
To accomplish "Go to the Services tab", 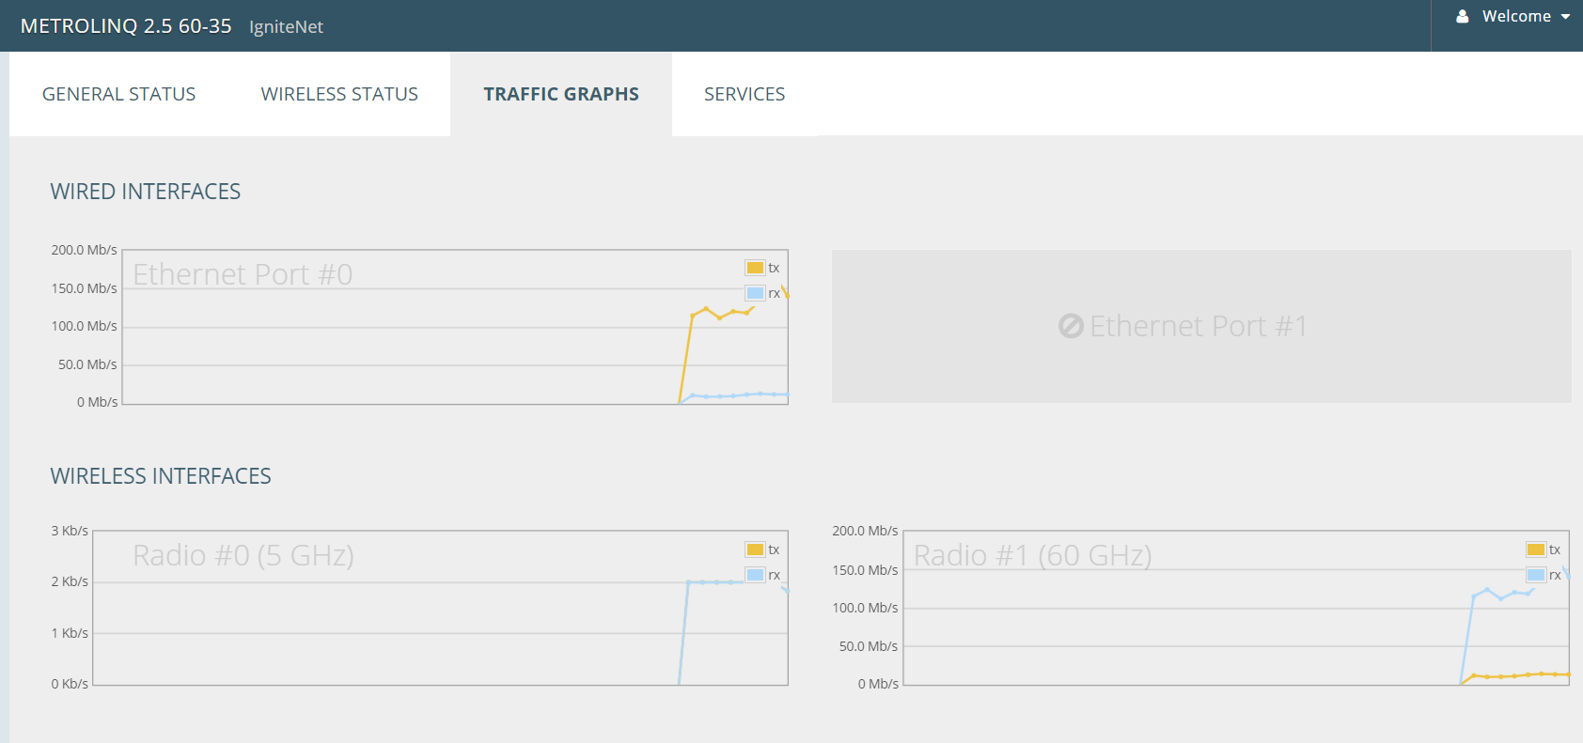I will tap(744, 94).
